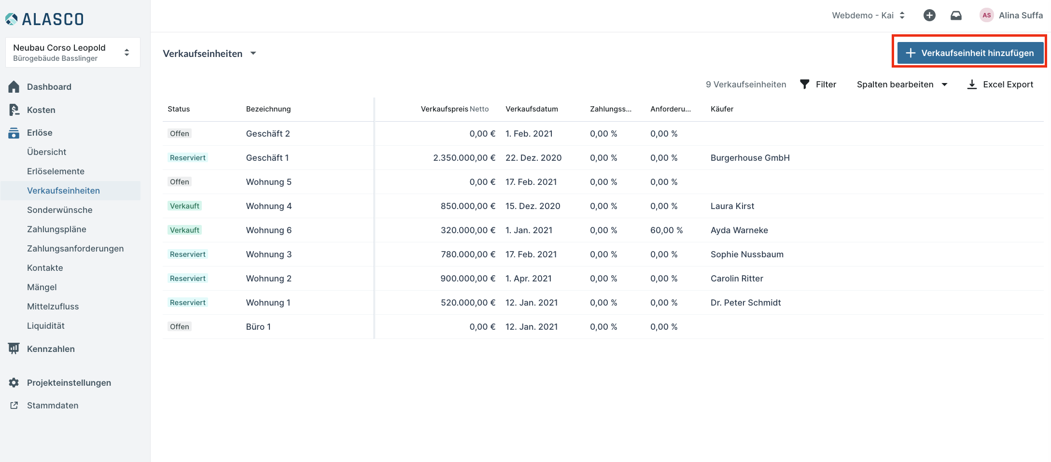This screenshot has width=1051, height=462.
Task: Open Sonderwünsche in the sidebar
Action: 59,210
